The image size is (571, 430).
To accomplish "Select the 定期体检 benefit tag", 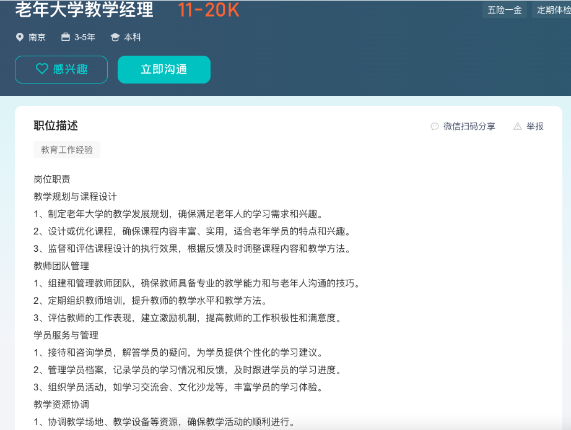I will click(553, 10).
